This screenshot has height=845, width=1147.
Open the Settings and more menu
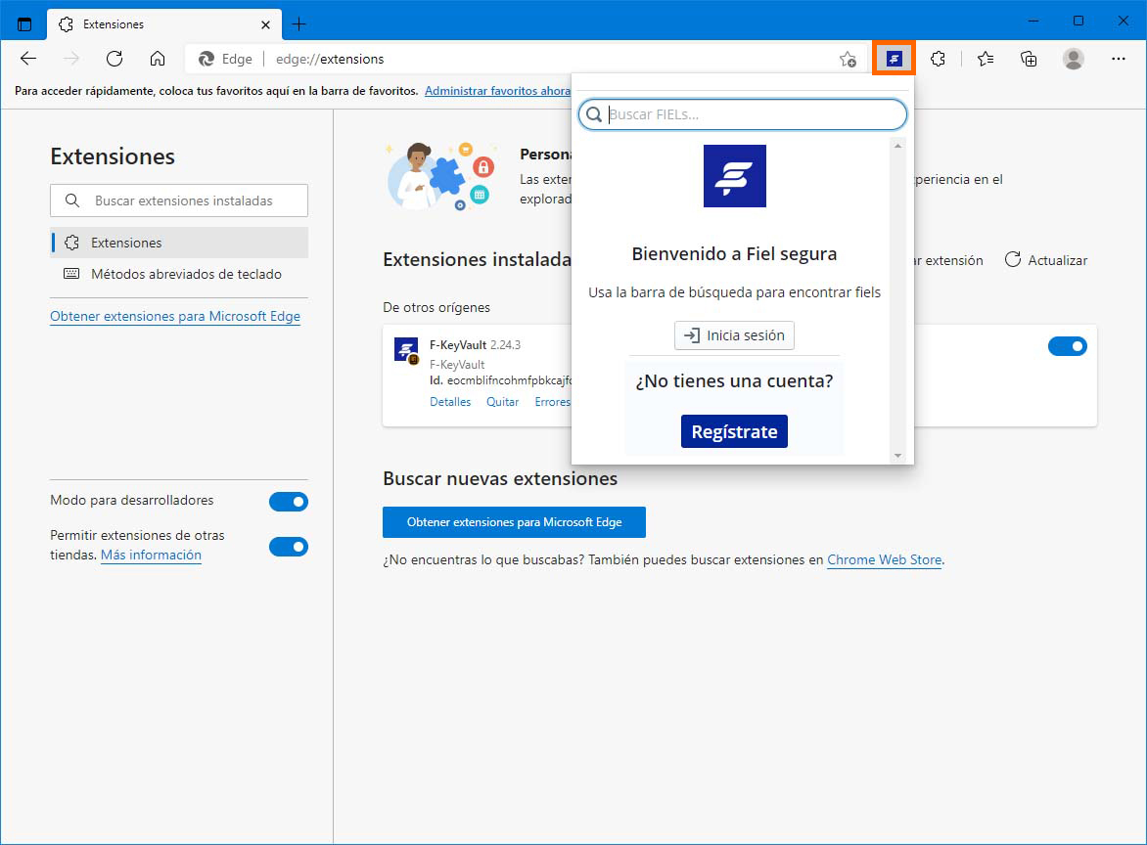1119,59
